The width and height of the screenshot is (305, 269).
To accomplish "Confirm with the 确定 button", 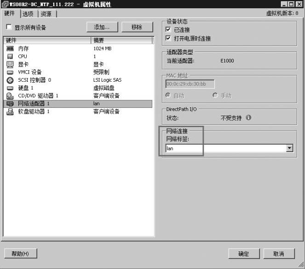I will point(244,253).
